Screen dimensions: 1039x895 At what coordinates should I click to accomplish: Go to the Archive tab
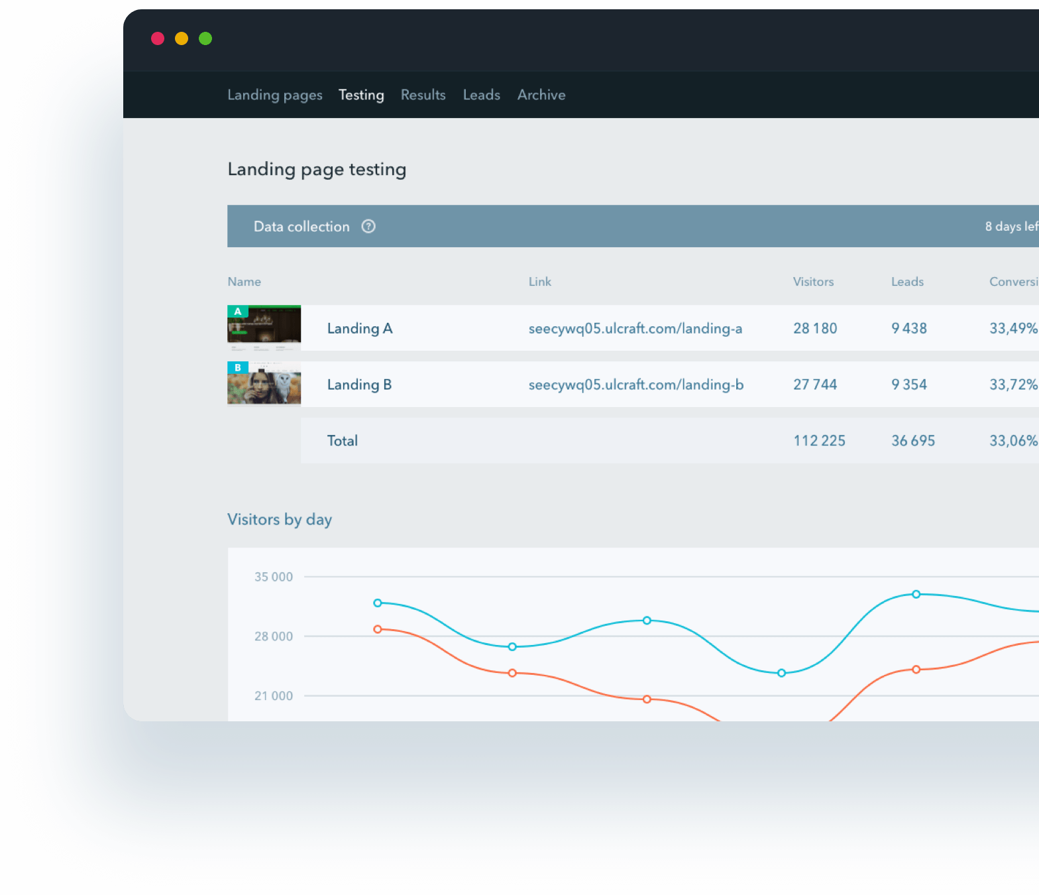541,95
